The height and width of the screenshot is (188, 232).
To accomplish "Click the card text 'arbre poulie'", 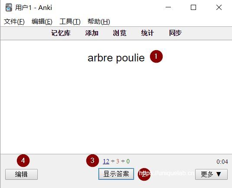I will pyautogui.click(x=116, y=58).
